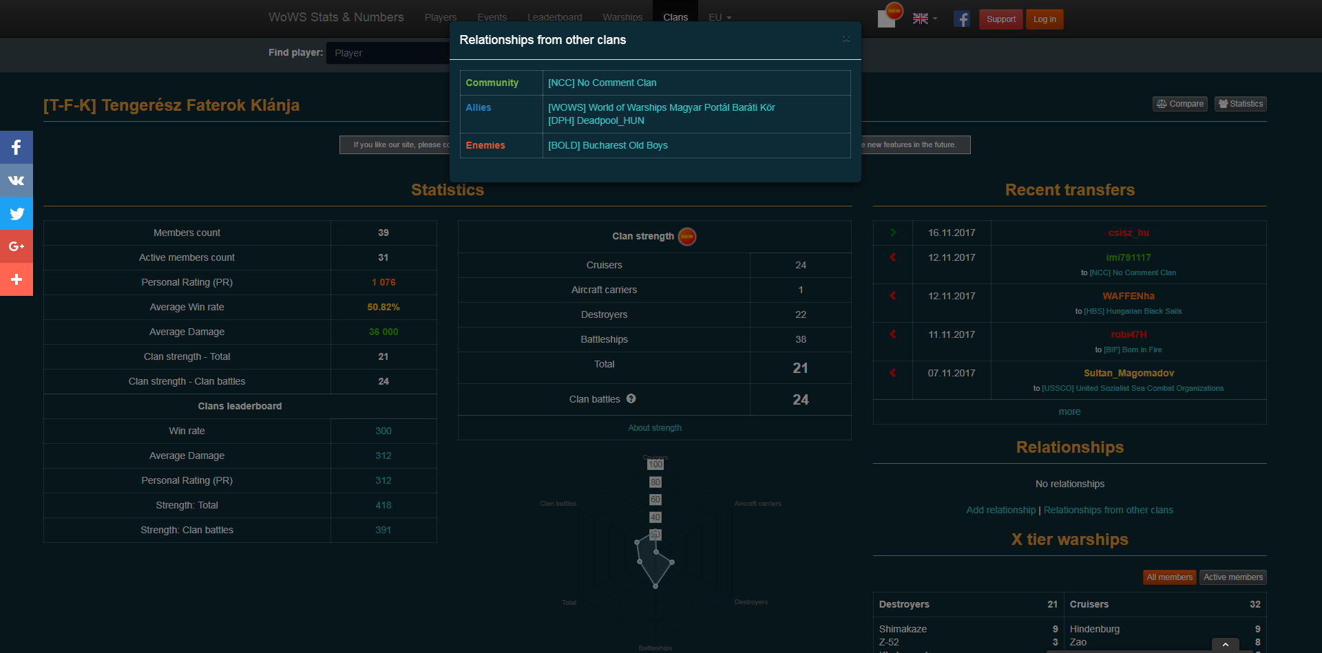Click green arrow for csisz_hu transfer

click(x=893, y=233)
